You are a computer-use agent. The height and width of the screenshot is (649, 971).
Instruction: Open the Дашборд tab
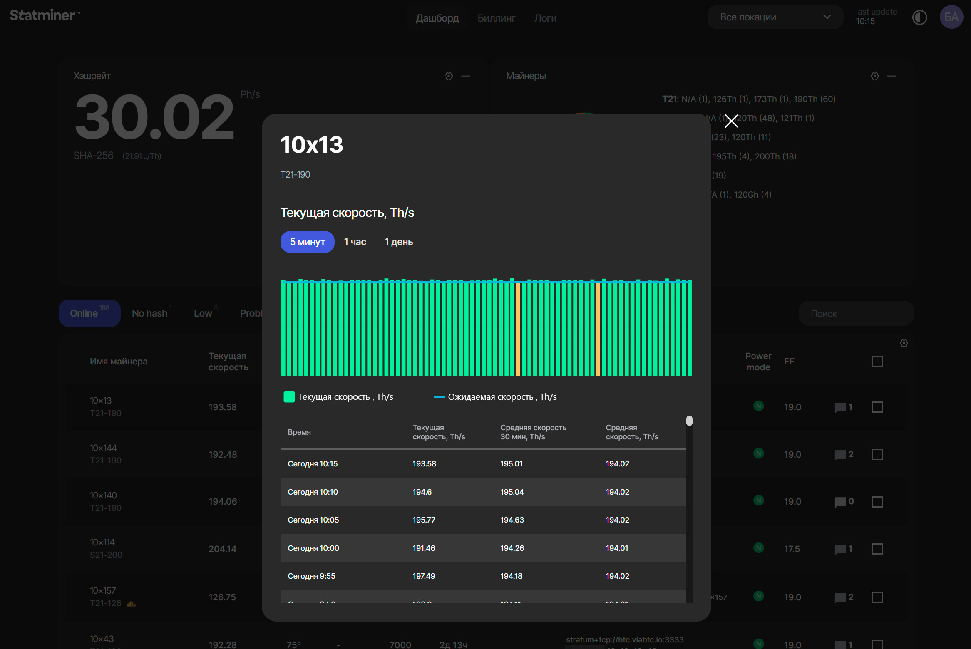tap(437, 18)
